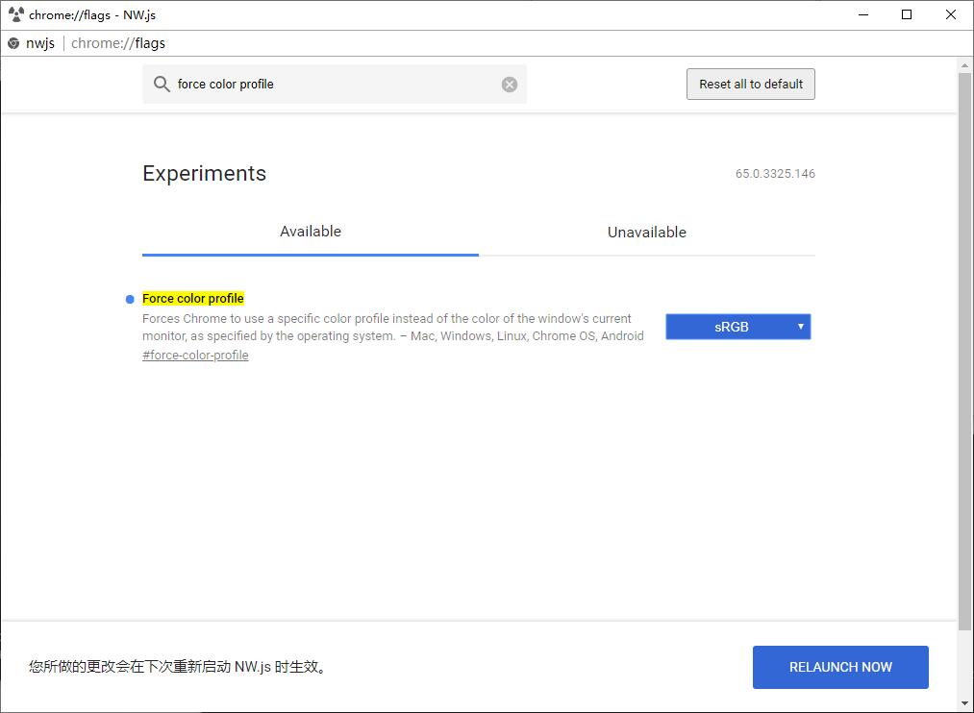Image resolution: width=974 pixels, height=713 pixels.
Task: Click the chrome://flags address bar
Action: click(x=118, y=43)
